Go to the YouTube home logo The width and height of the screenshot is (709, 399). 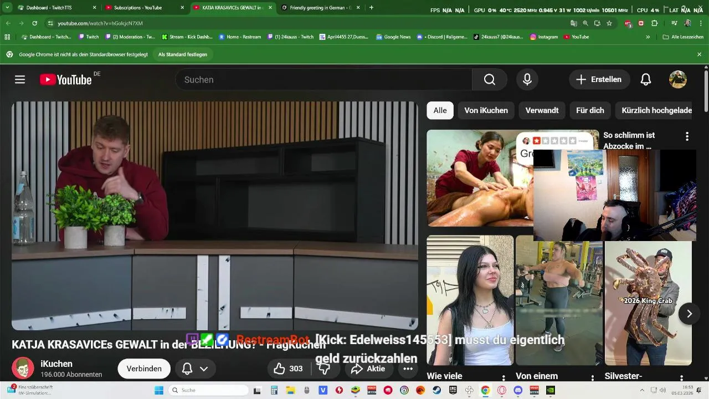point(65,80)
